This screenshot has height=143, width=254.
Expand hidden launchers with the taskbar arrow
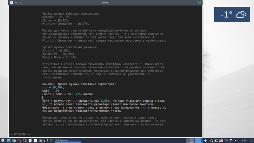click(52, 140)
